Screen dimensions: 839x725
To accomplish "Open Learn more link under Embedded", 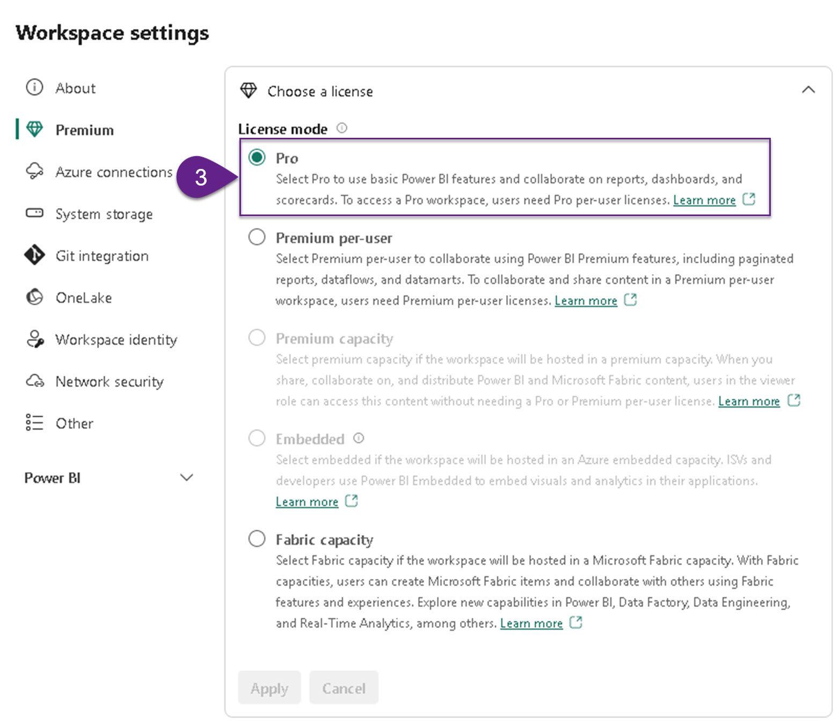I will coord(307,501).
